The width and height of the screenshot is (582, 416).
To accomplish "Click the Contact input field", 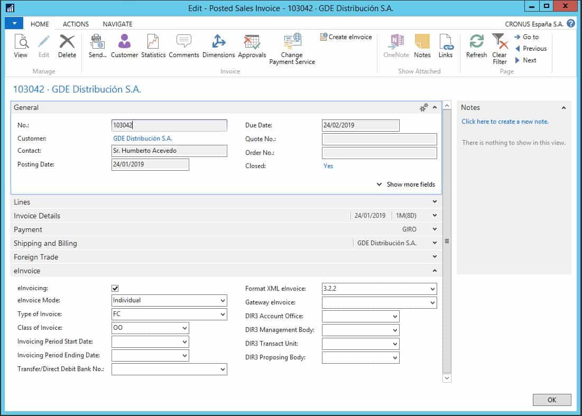I will tap(169, 151).
